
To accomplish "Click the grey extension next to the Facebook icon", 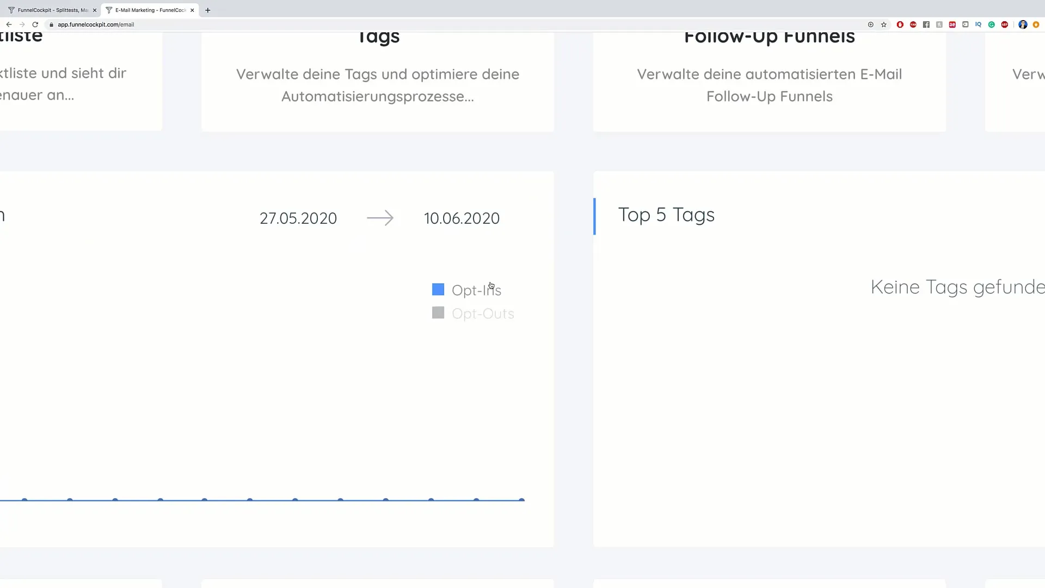I will tap(939, 24).
